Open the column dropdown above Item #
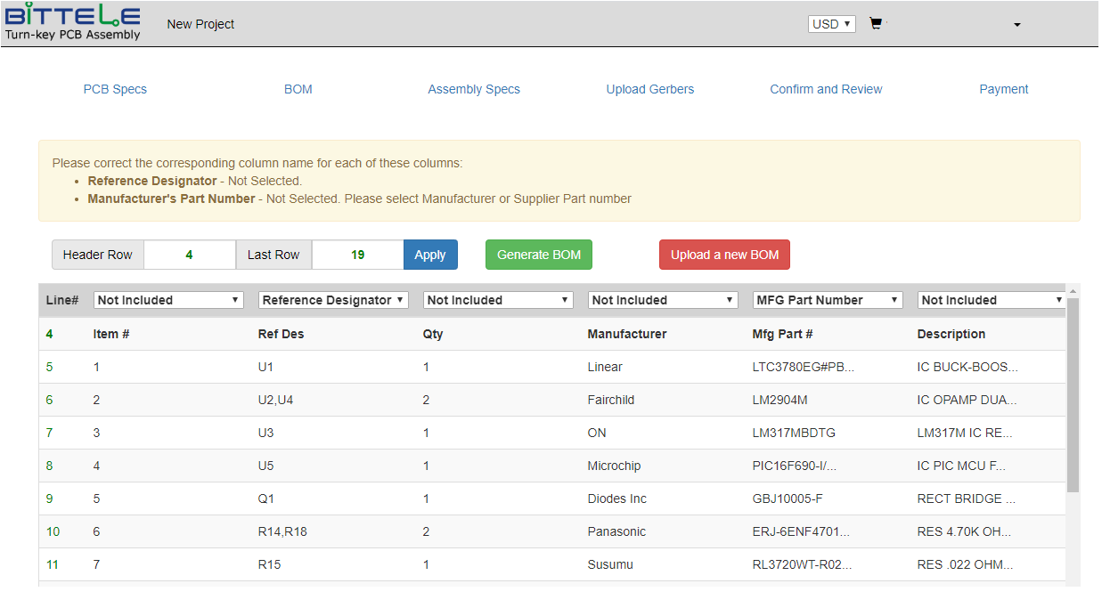Viewport: 1110px width, 616px height. tap(168, 300)
